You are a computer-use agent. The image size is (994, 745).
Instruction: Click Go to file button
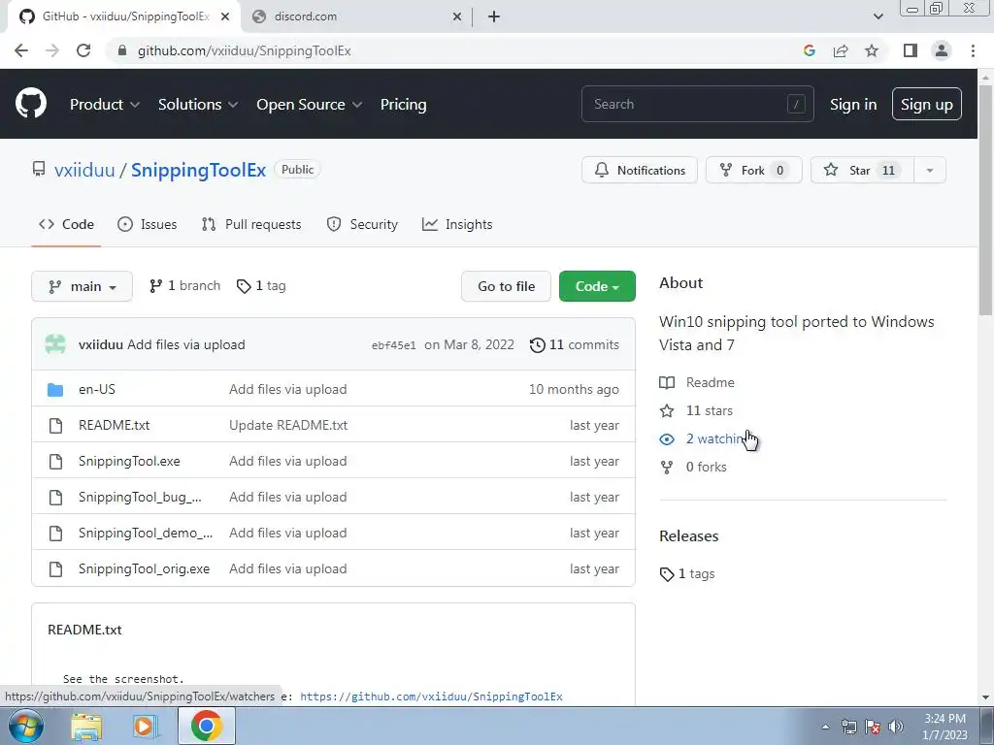point(506,286)
